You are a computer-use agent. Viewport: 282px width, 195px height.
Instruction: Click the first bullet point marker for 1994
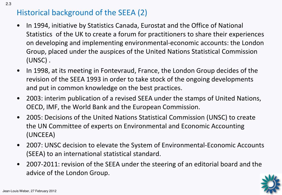point(18,26)
